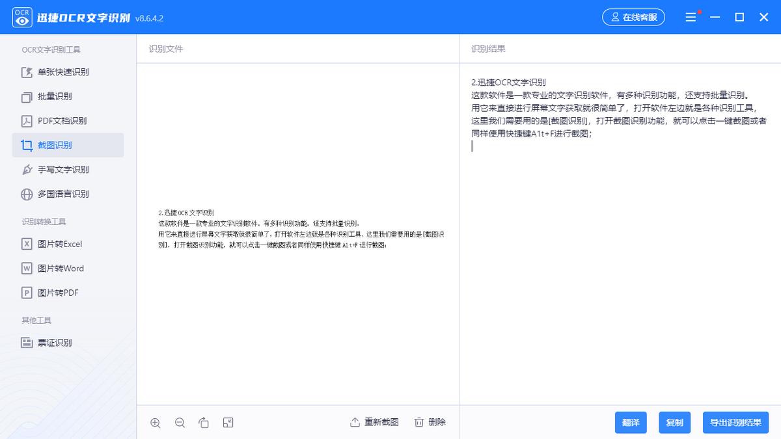Delete the current screenshot with 删除

(430, 422)
